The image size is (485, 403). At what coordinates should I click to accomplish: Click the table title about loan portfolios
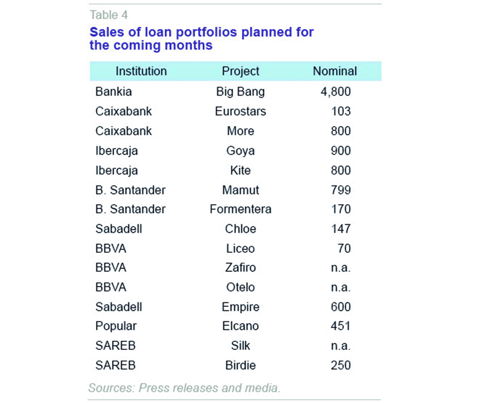pos(201,39)
